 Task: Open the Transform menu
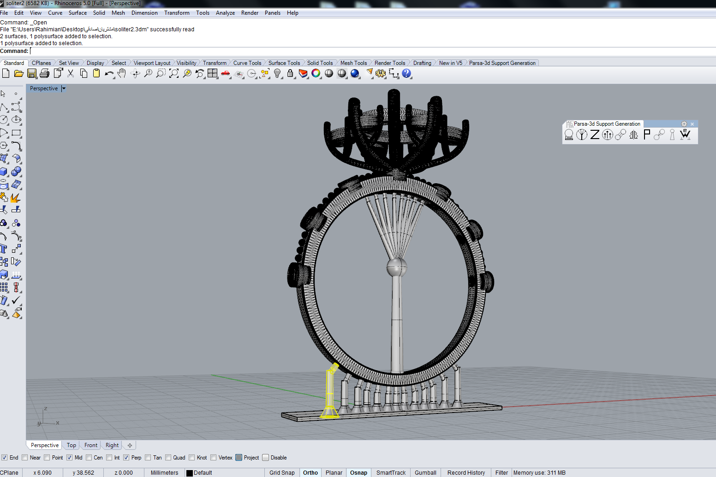click(x=177, y=12)
